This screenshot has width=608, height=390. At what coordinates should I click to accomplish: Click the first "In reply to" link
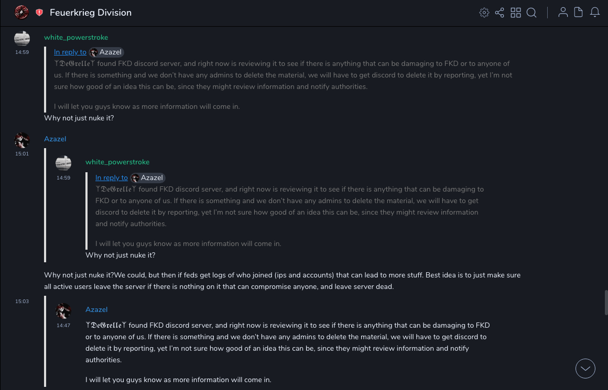pos(70,52)
